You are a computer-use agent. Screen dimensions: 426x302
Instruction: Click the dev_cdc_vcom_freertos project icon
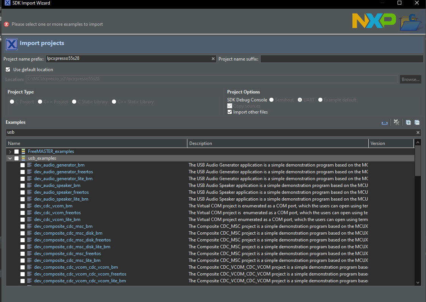pyautogui.click(x=29, y=213)
